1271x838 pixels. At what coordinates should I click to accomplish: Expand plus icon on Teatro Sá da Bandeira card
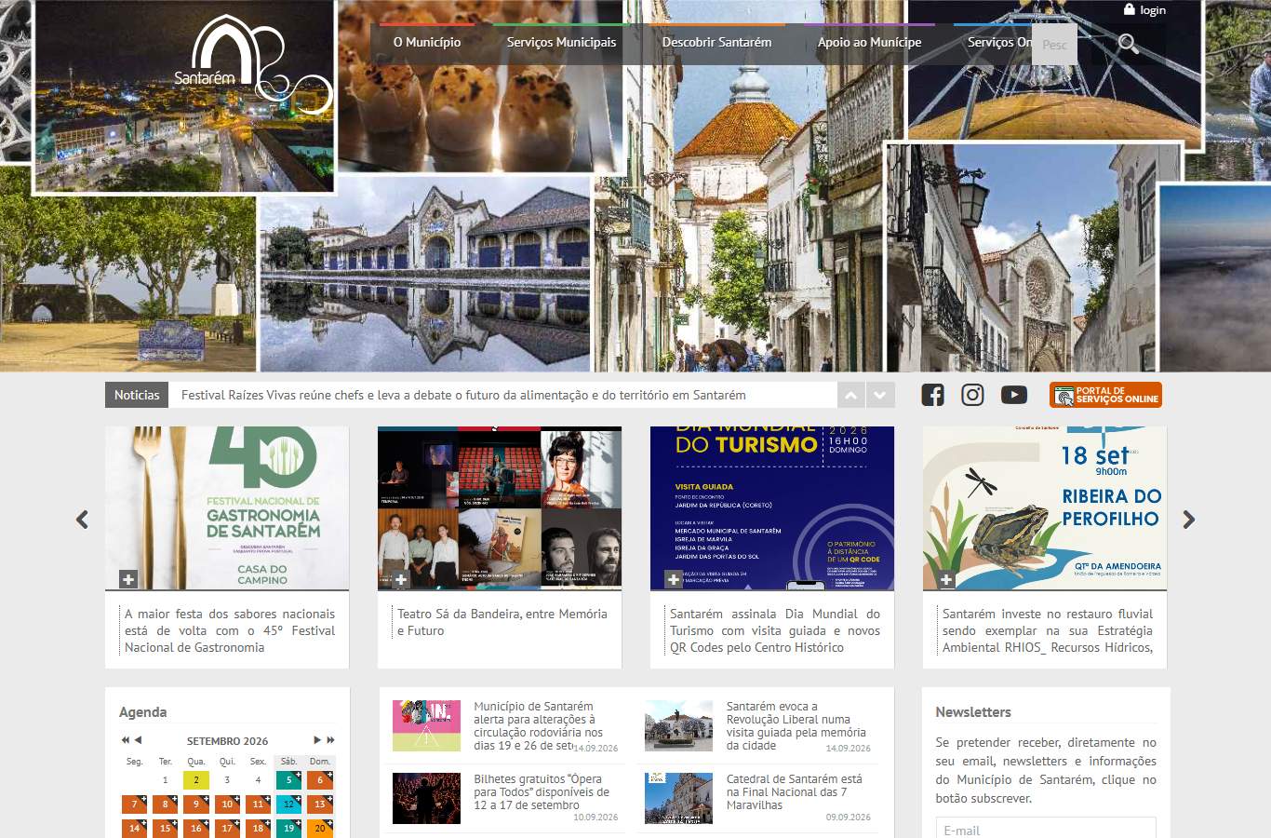click(x=401, y=579)
